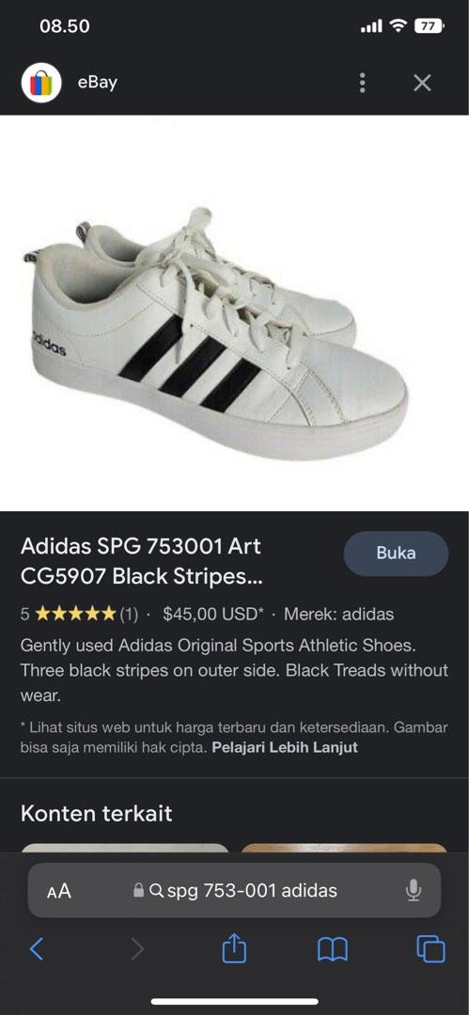Open the AA page settings menu
Viewport: 469px width, 1015px height.
coord(59,891)
